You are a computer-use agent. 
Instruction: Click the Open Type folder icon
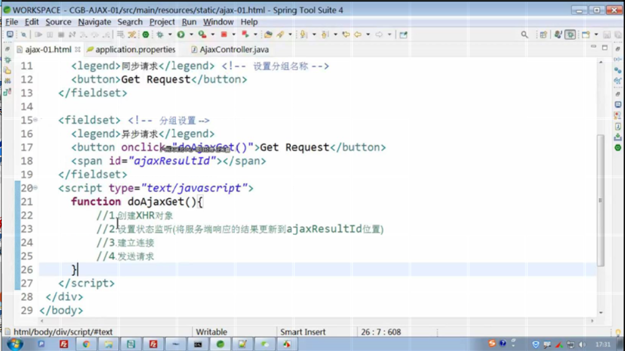[268, 35]
